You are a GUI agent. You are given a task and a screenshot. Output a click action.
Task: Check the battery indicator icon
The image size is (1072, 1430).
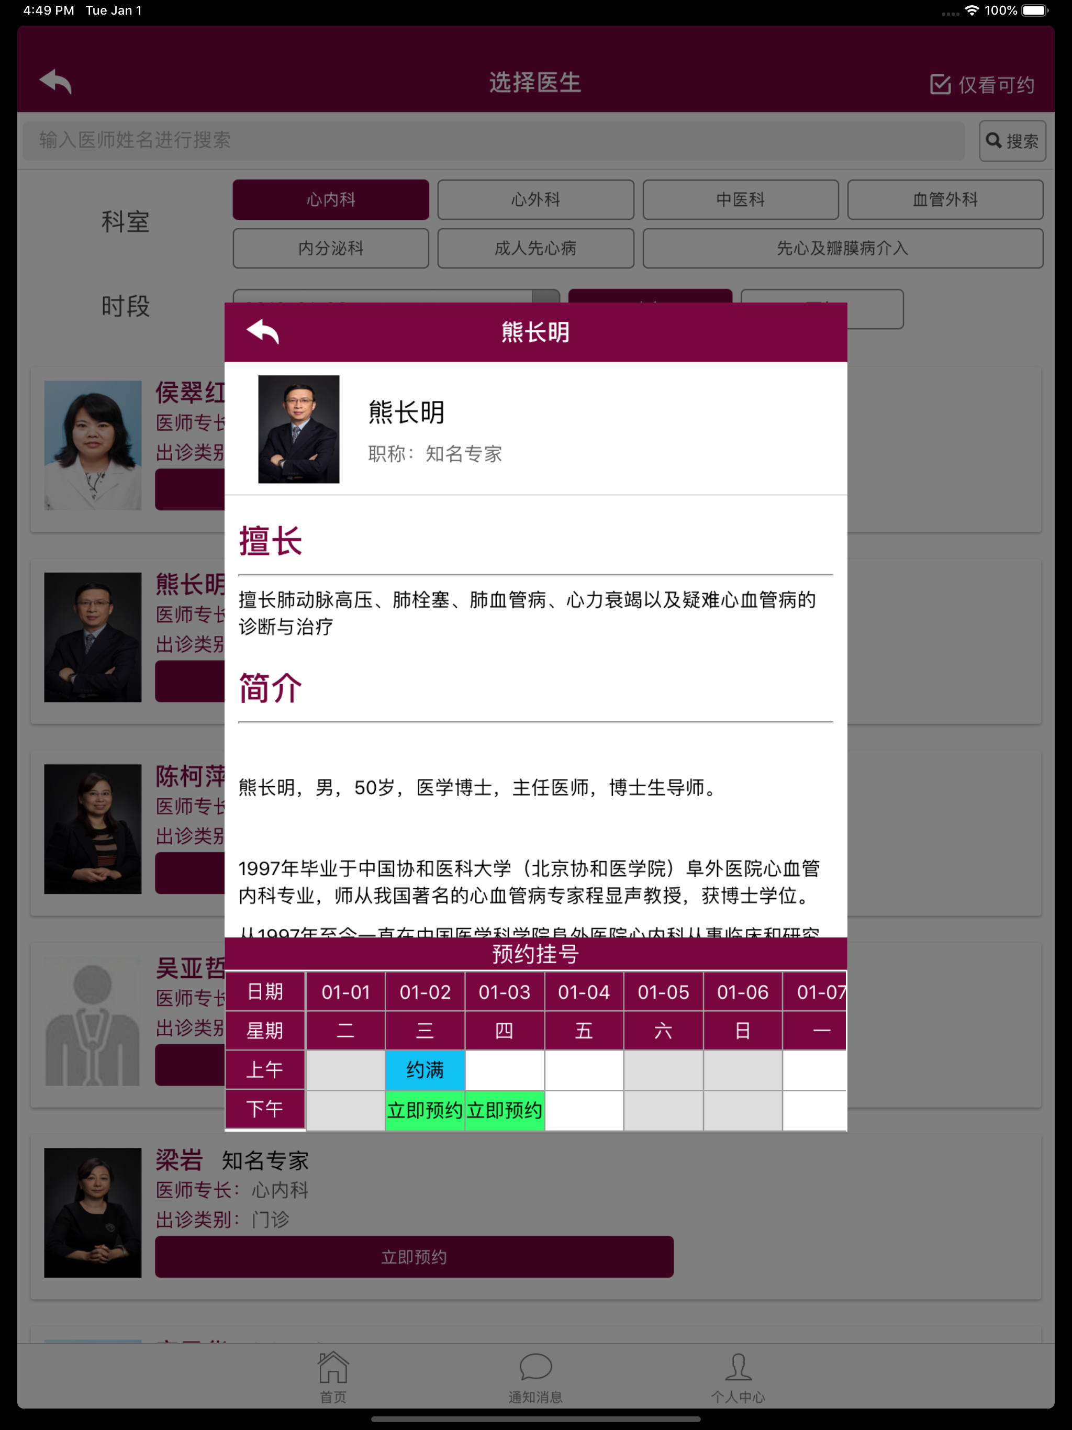pos(1034,10)
